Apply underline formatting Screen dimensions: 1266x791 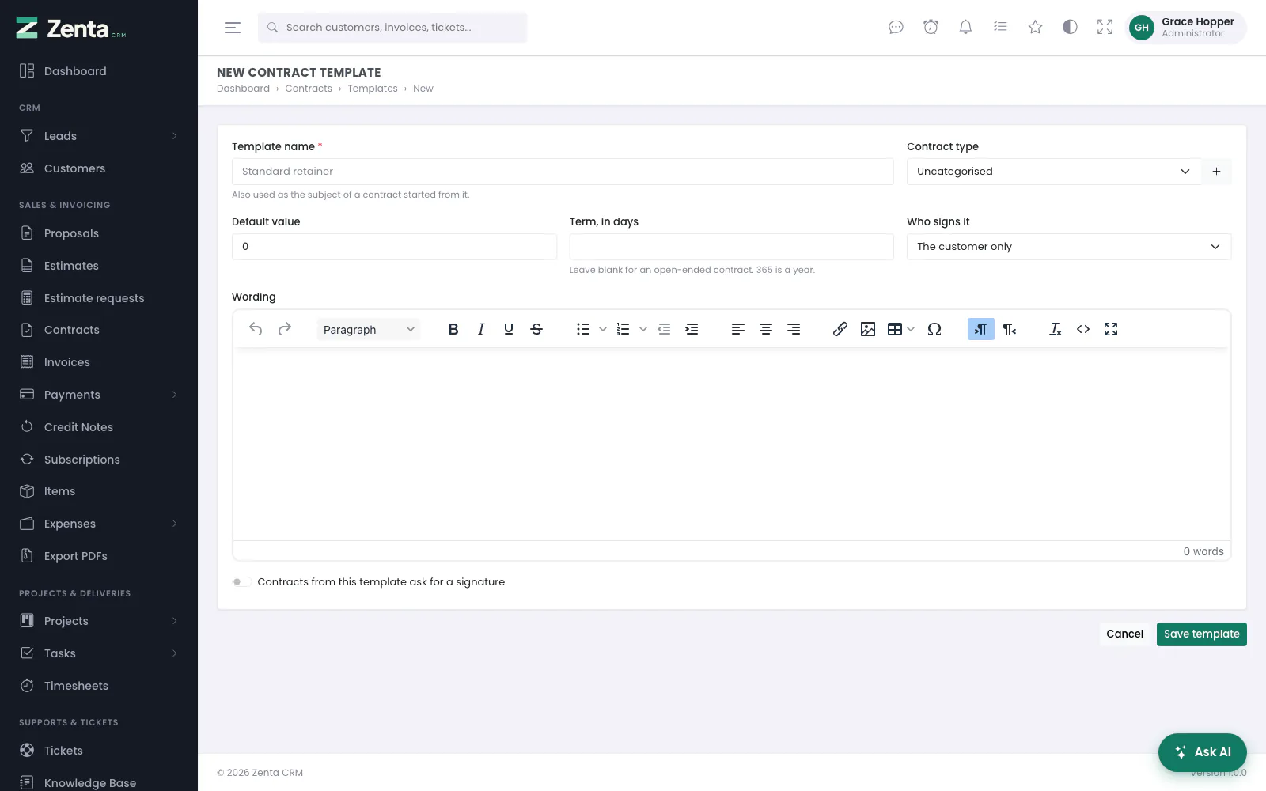coord(509,329)
